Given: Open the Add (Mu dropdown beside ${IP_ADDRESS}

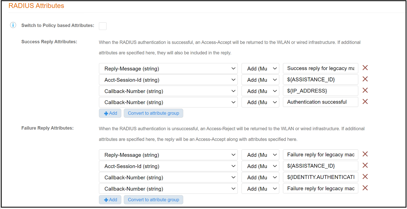Looking at the screenshot, I should click(x=260, y=91).
